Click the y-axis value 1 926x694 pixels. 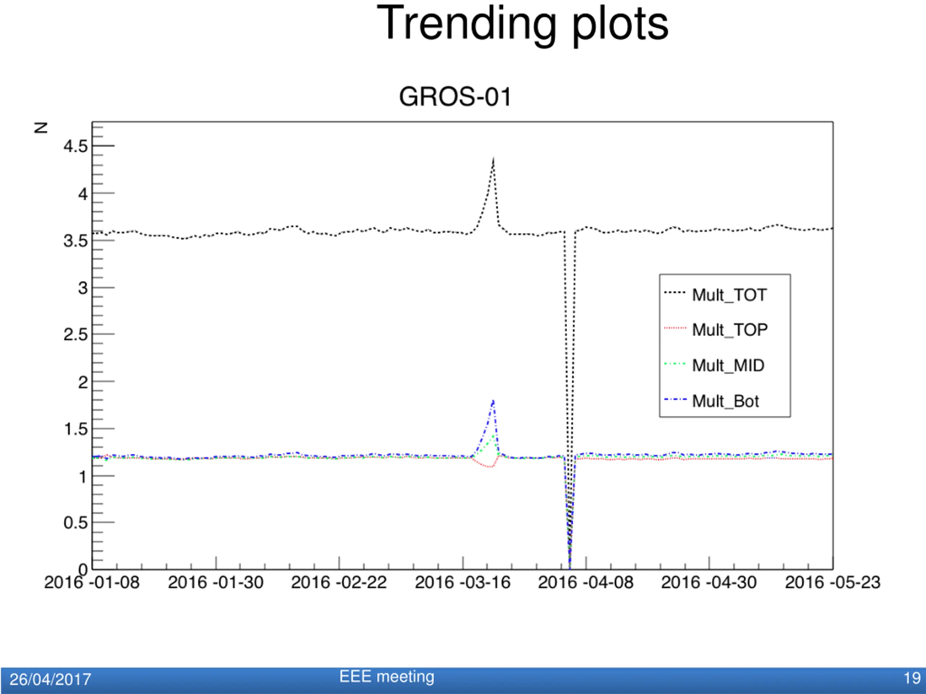83,476
